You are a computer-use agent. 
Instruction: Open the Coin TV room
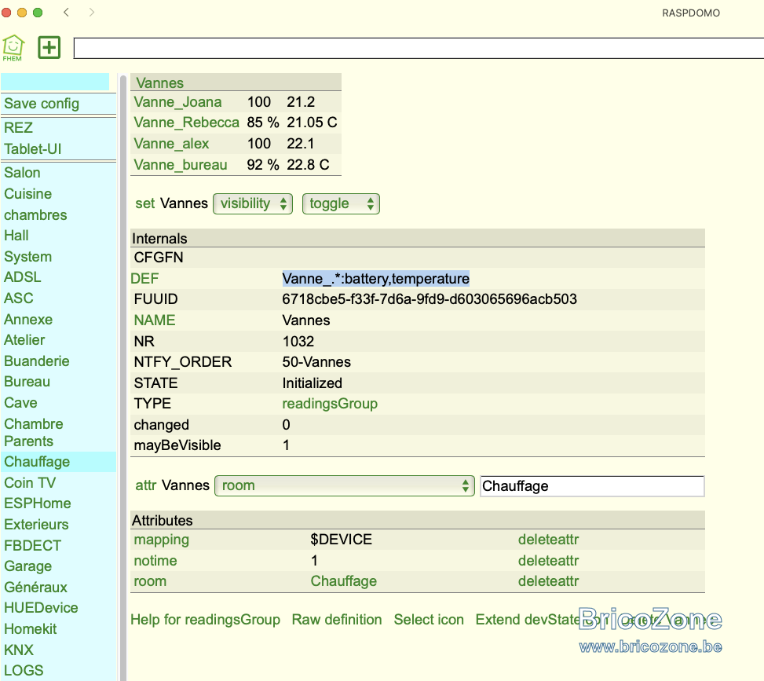pyautogui.click(x=30, y=483)
